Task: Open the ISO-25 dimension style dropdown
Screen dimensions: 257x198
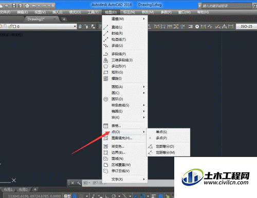Action: click(x=246, y=26)
